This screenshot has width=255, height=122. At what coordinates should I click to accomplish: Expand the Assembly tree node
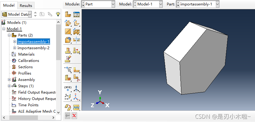9,80
